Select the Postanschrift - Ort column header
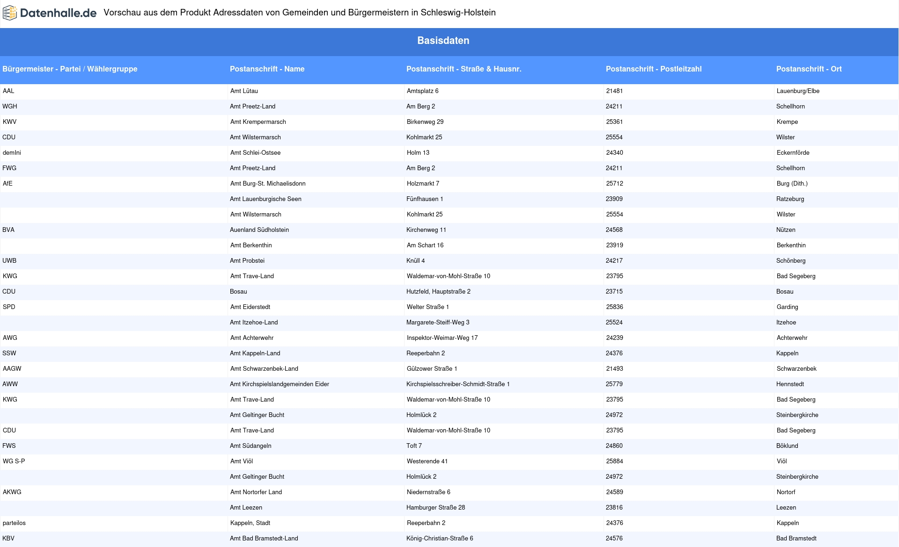This screenshot has height=547, width=899. tap(809, 69)
